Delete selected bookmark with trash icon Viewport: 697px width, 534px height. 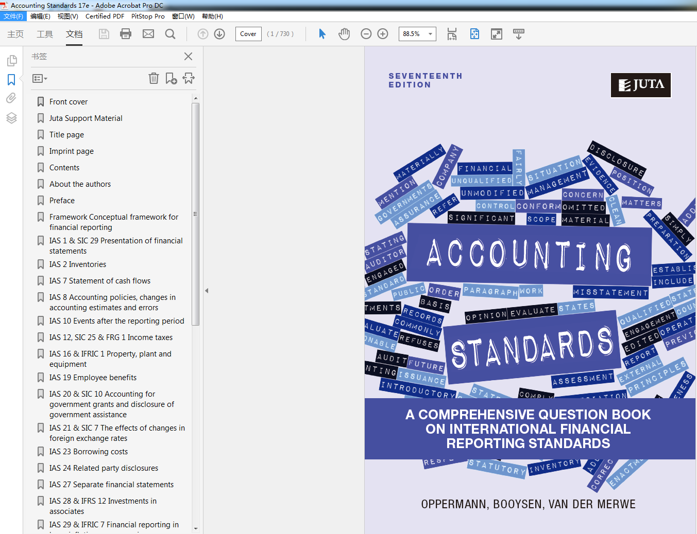point(154,78)
